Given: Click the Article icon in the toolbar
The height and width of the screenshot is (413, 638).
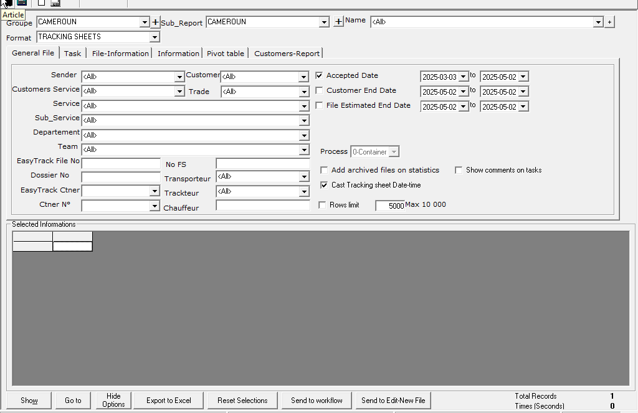Looking at the screenshot, I should tap(8, 3).
